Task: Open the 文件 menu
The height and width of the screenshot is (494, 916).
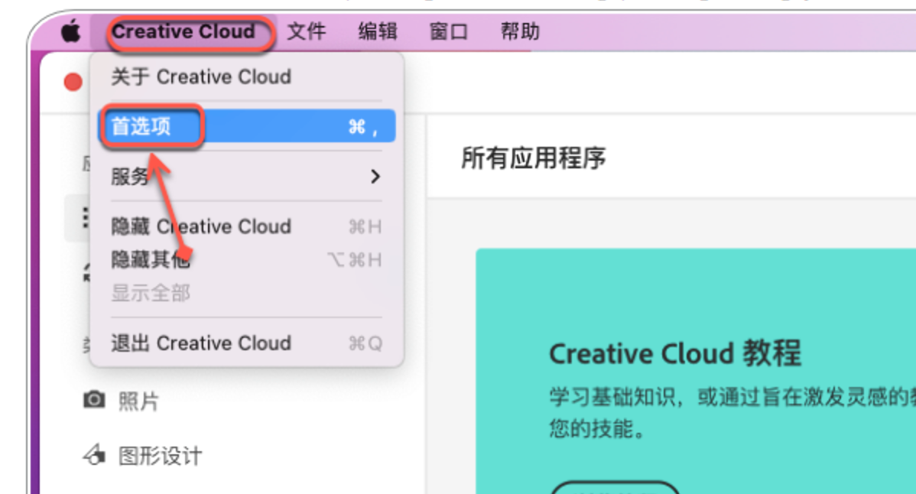Action: pos(307,31)
